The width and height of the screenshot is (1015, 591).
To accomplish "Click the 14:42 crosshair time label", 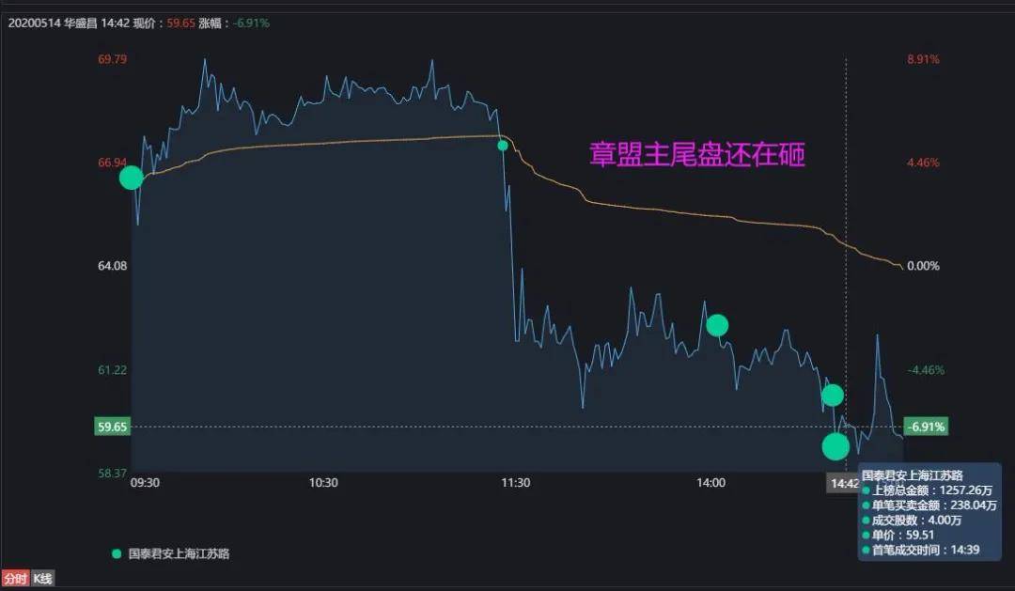I will click(x=841, y=483).
